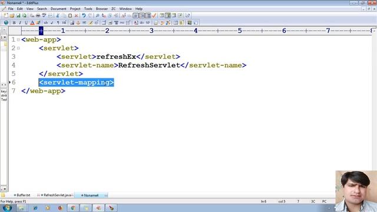Click the image insert icon
The height and width of the screenshot is (212, 377).
tap(72, 22)
